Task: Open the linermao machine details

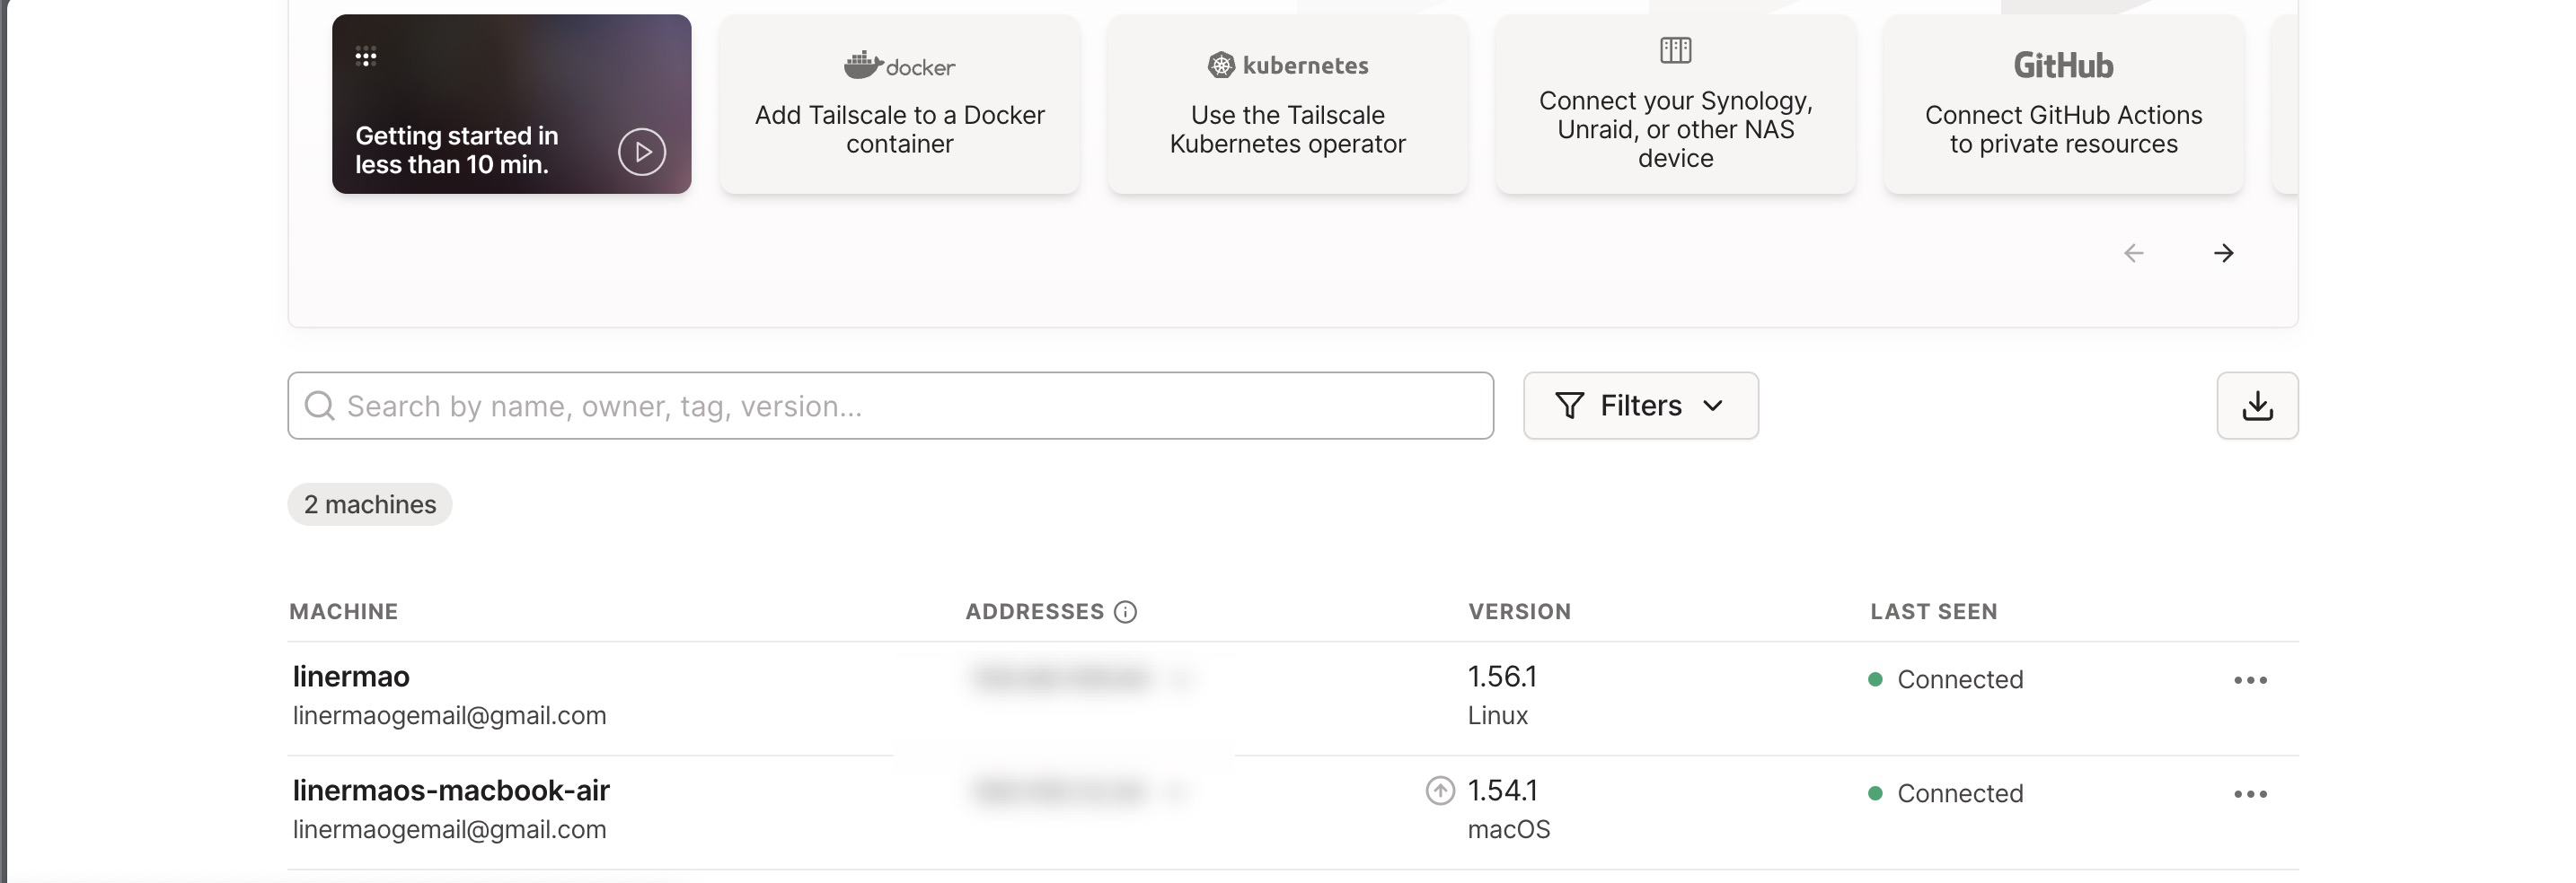Action: pyautogui.click(x=351, y=677)
